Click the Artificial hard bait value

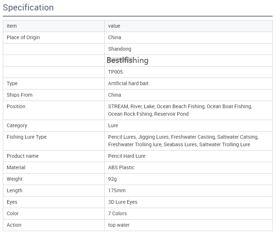(128, 83)
